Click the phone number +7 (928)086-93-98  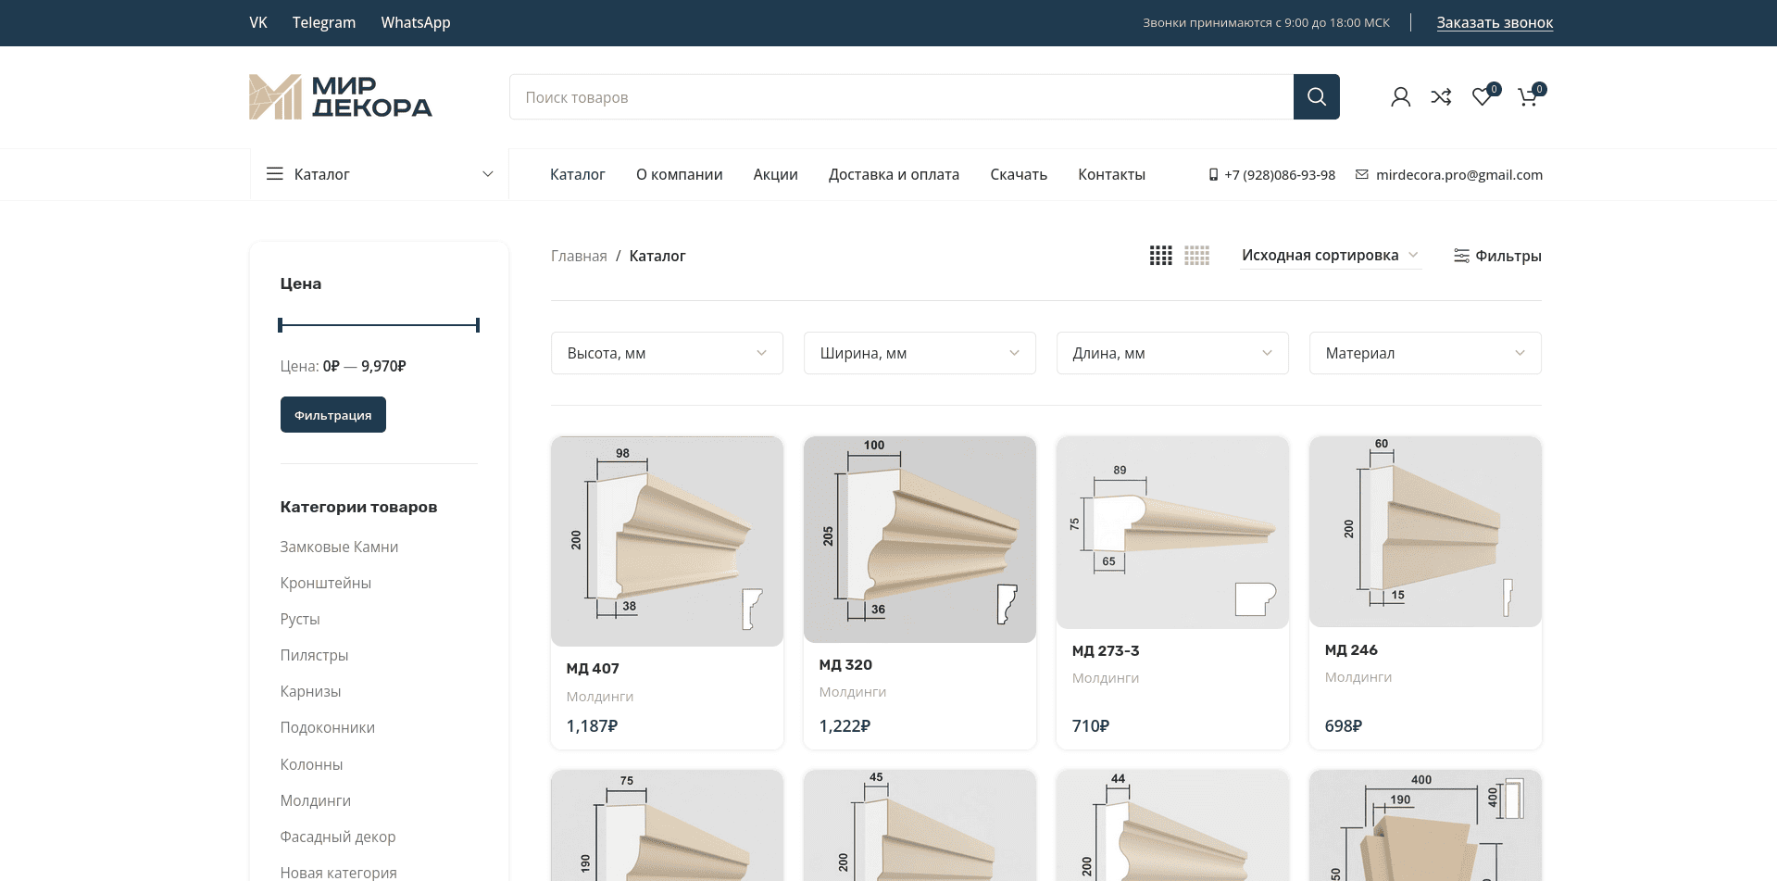click(x=1272, y=174)
